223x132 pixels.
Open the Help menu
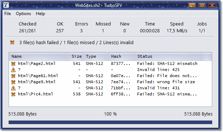[40, 14]
